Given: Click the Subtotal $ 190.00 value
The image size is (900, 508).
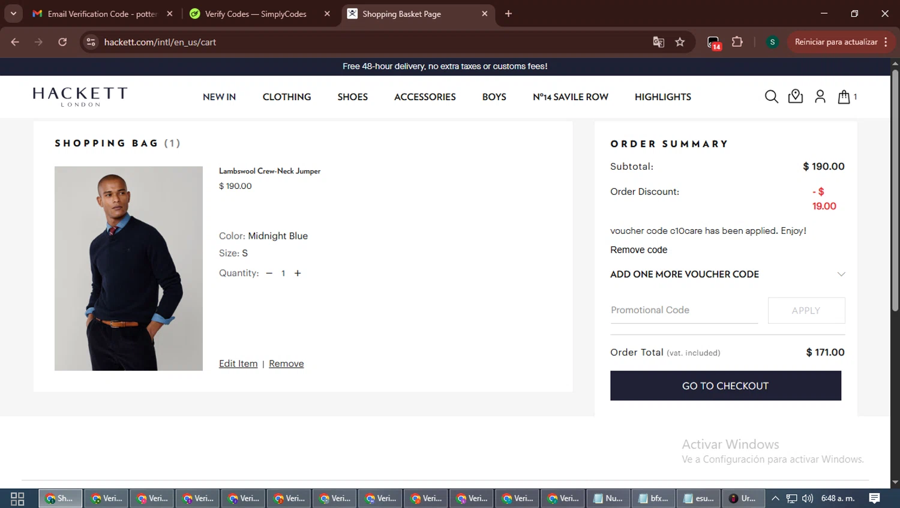Looking at the screenshot, I should (x=824, y=166).
